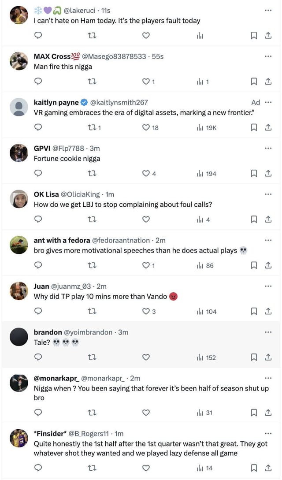Bookmark Juan's tweet about TP and Vando
Screen dimensions: 282x480
(254, 311)
